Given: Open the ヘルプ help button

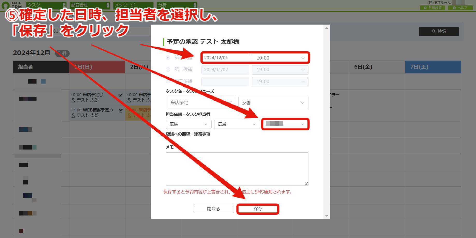Looking at the screenshot, I should [x=460, y=8].
